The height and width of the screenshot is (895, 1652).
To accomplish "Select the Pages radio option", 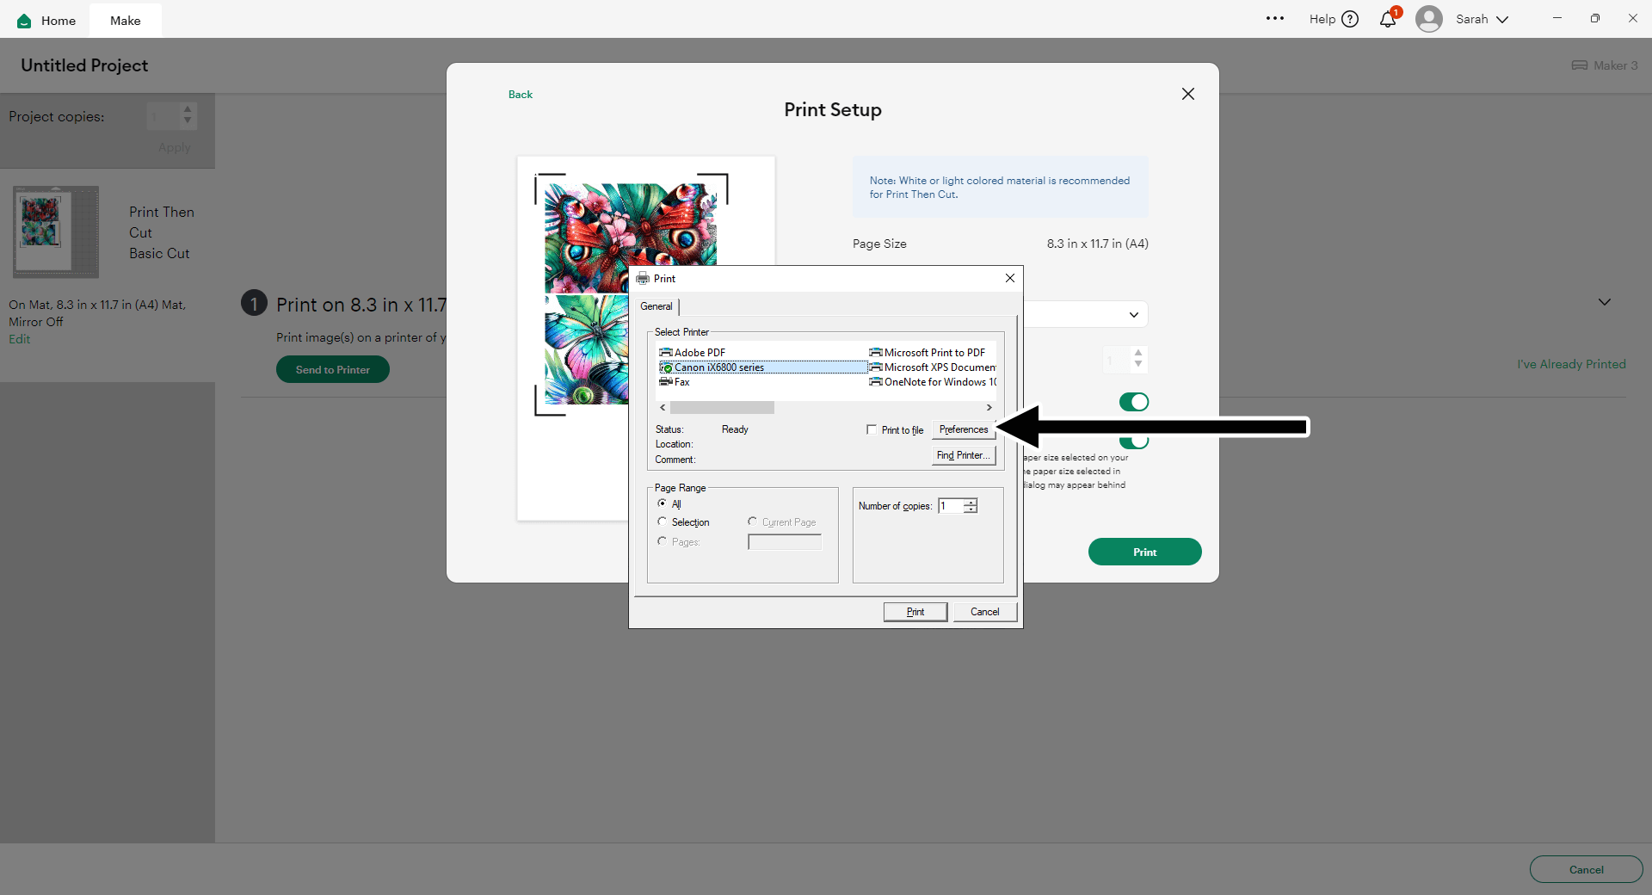I will tap(662, 541).
